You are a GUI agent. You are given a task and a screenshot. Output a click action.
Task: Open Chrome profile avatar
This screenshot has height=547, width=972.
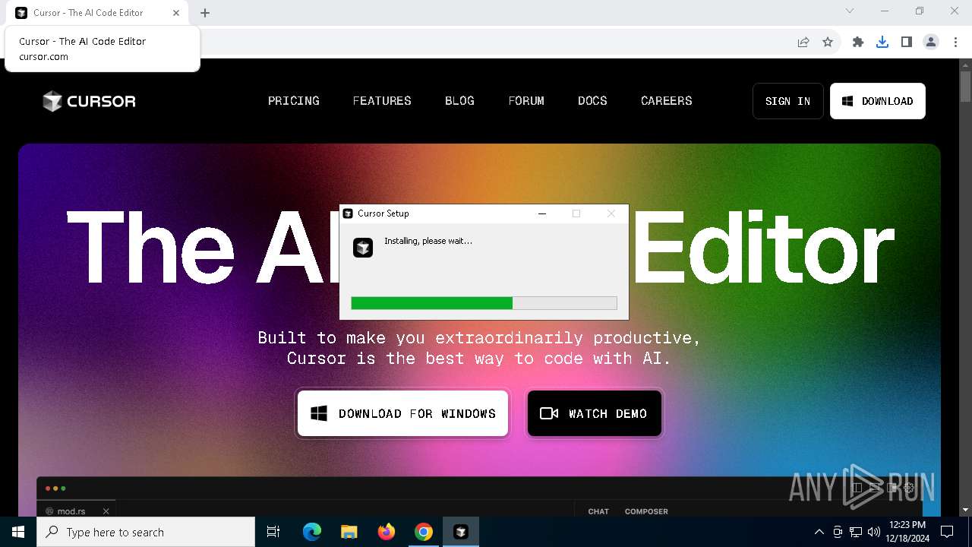pyautogui.click(x=931, y=43)
